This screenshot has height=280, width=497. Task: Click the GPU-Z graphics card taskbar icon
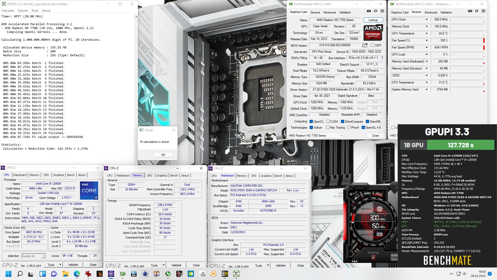(x=122, y=274)
